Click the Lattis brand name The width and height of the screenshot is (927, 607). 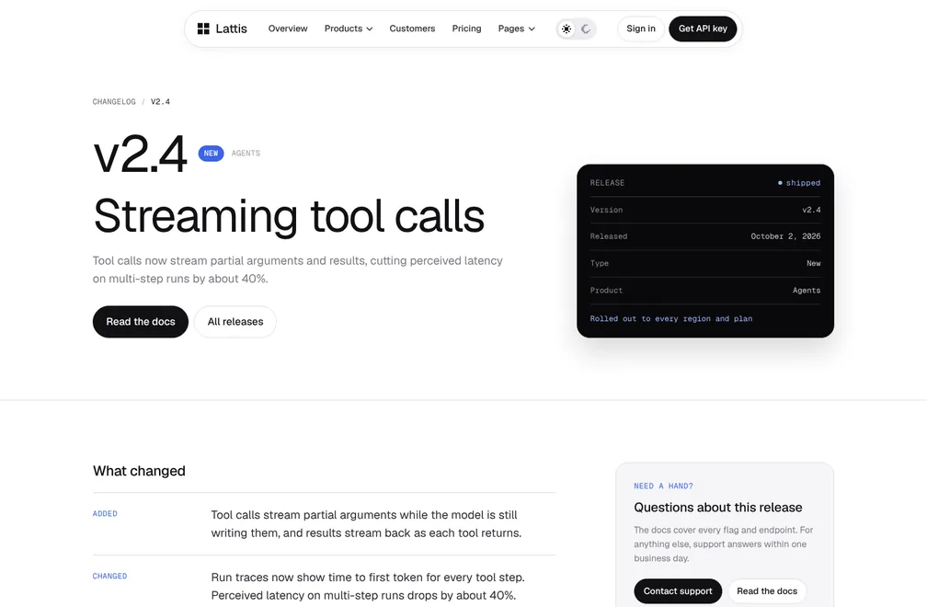[x=231, y=29]
